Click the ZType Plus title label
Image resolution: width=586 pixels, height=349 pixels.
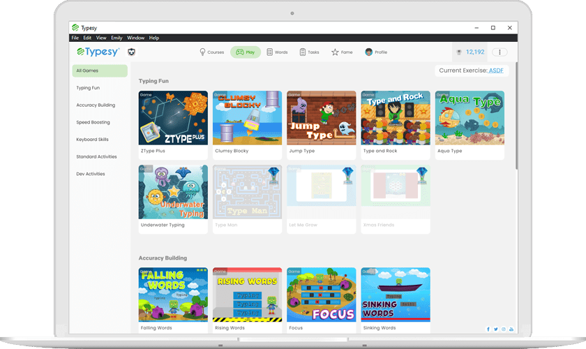point(153,151)
